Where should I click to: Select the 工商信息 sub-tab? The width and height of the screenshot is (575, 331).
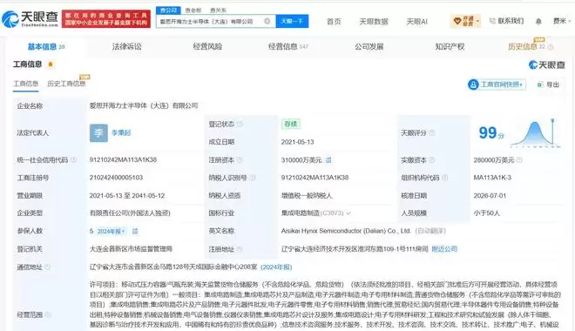[25, 84]
